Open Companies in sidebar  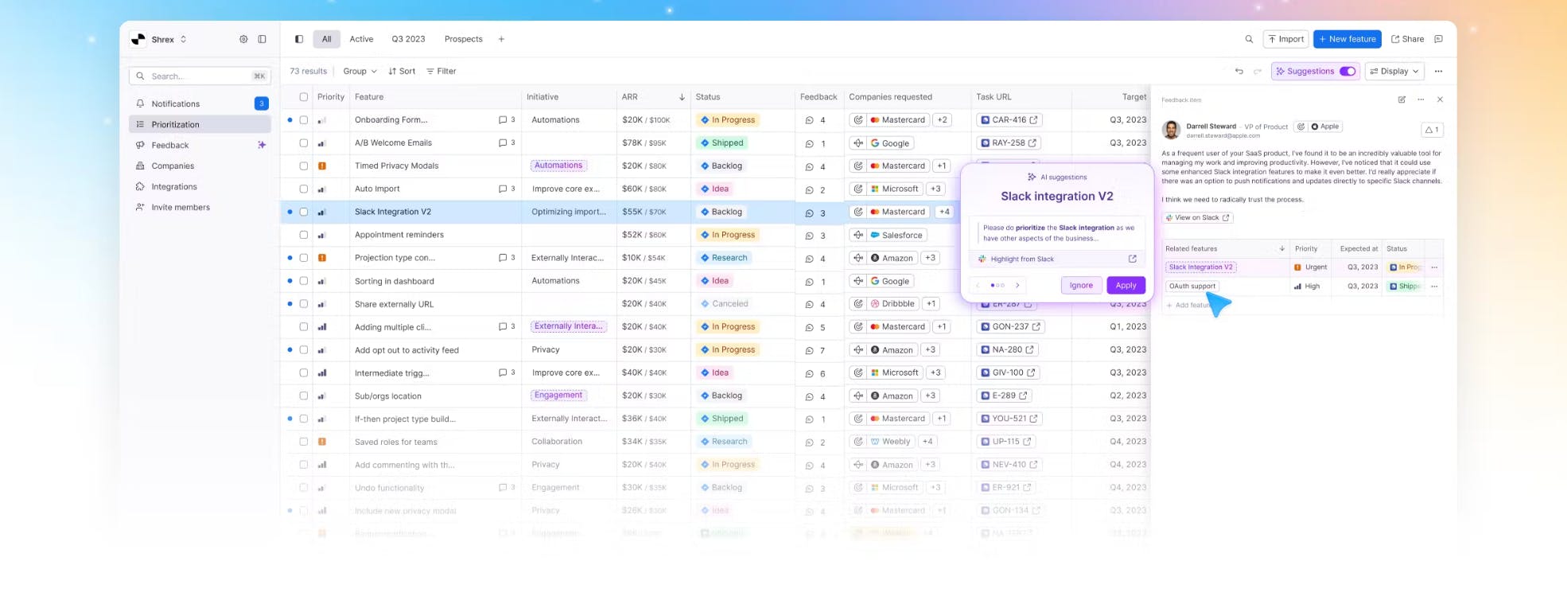(x=200, y=166)
